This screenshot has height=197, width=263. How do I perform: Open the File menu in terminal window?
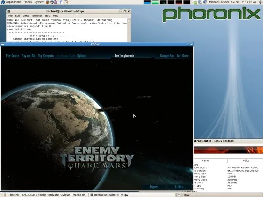point(10,16)
